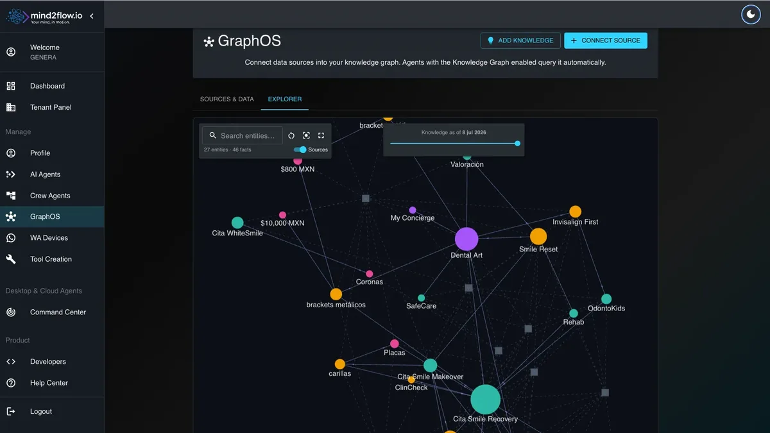Select the pink Coronas node
This screenshot has width=770, height=433.
(370, 274)
